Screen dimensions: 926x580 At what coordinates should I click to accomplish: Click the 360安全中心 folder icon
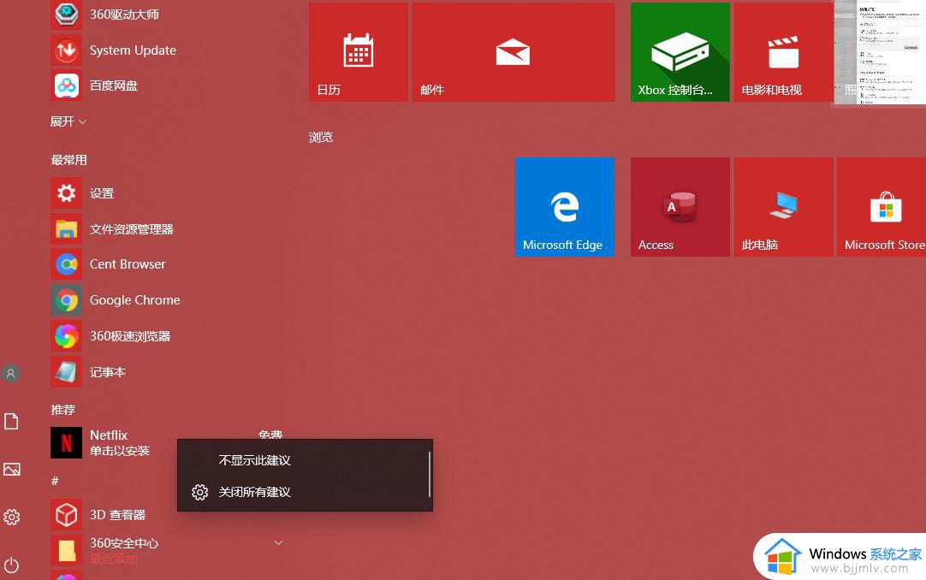[66, 550]
